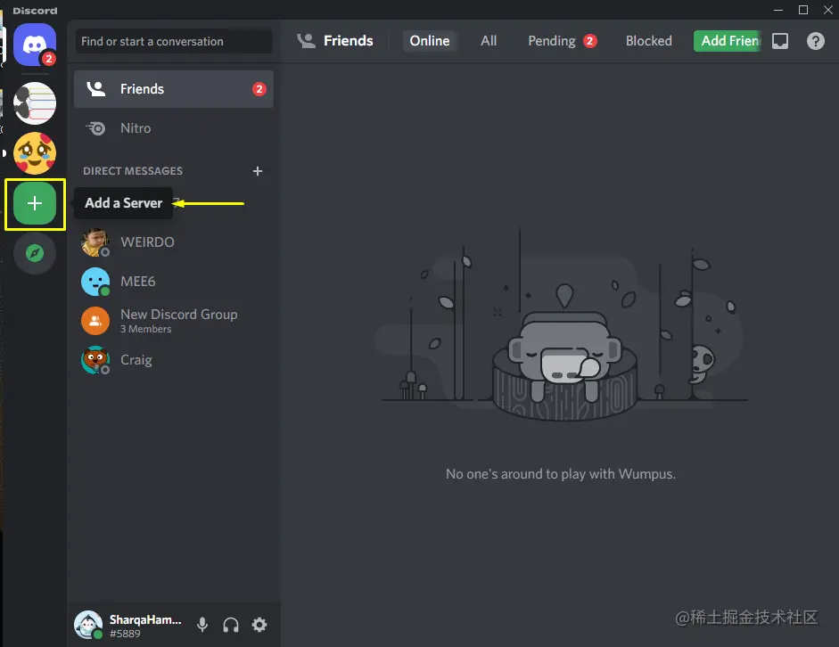Screen dimensions: 839x647
Task: Click the SharqaHam... username text
Action: [x=145, y=619]
